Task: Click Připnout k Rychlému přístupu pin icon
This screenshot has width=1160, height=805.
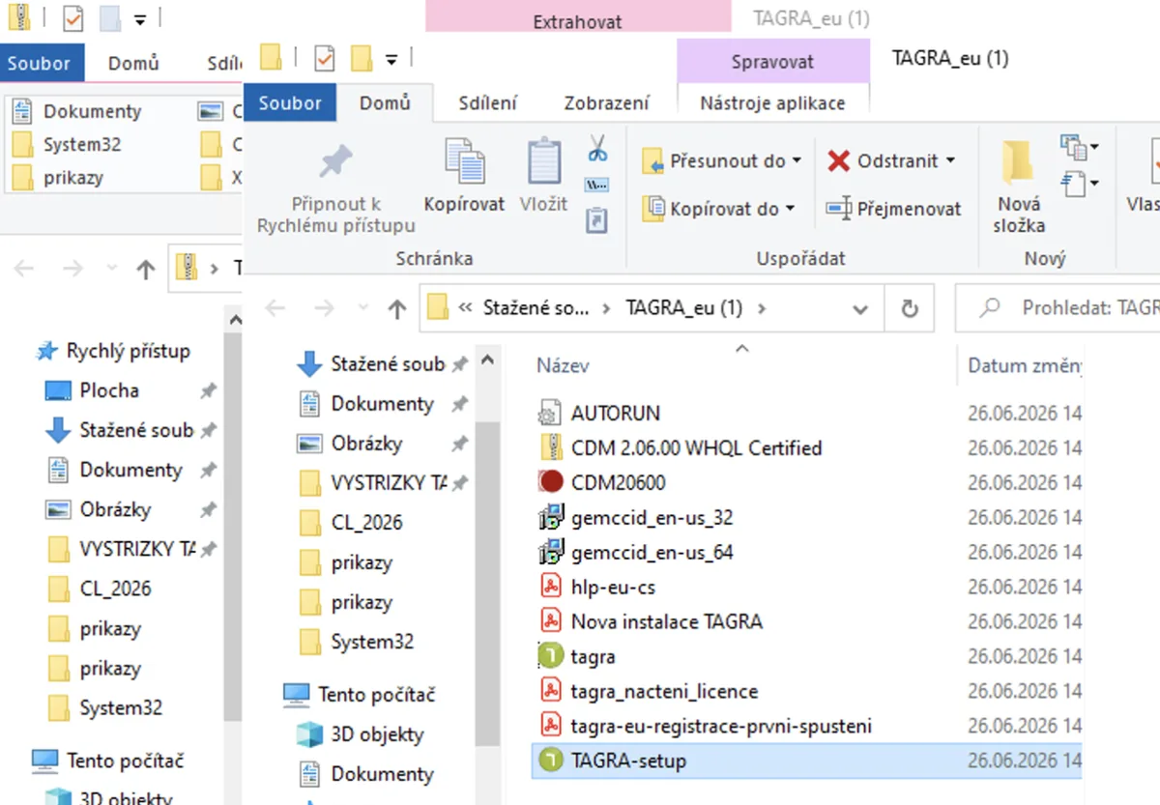Action: pyautogui.click(x=336, y=162)
